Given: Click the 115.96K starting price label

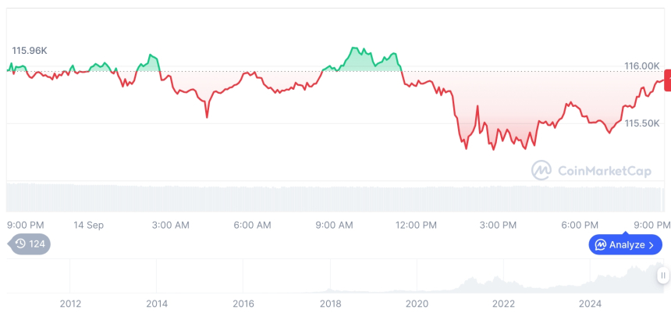Looking at the screenshot, I should pyautogui.click(x=30, y=51).
